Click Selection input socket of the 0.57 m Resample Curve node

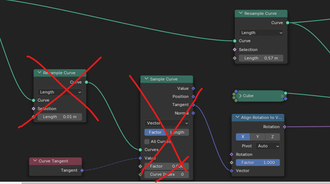tap(235, 50)
